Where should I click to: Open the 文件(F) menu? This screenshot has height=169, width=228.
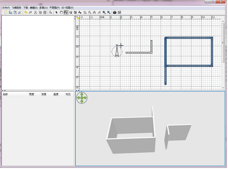point(6,8)
